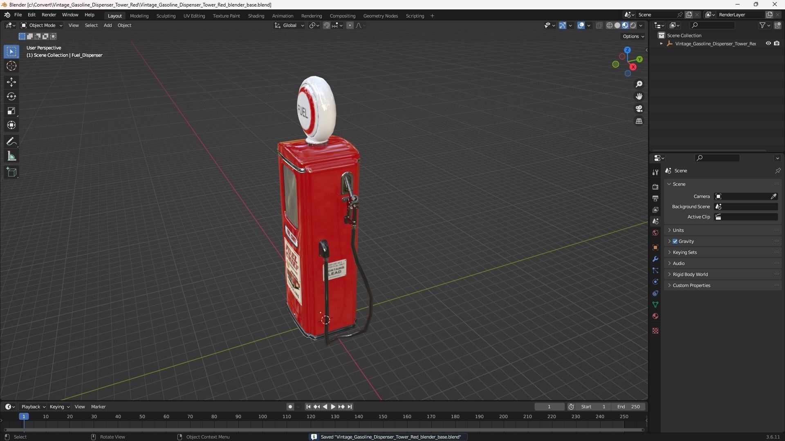Toggle proportional editing button
785x441 pixels.
pos(350,25)
